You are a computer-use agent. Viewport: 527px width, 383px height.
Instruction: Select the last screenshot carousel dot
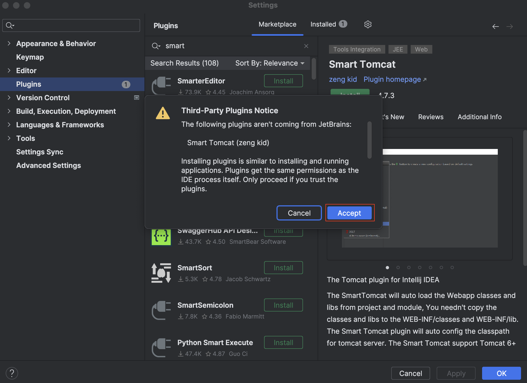[452, 268]
